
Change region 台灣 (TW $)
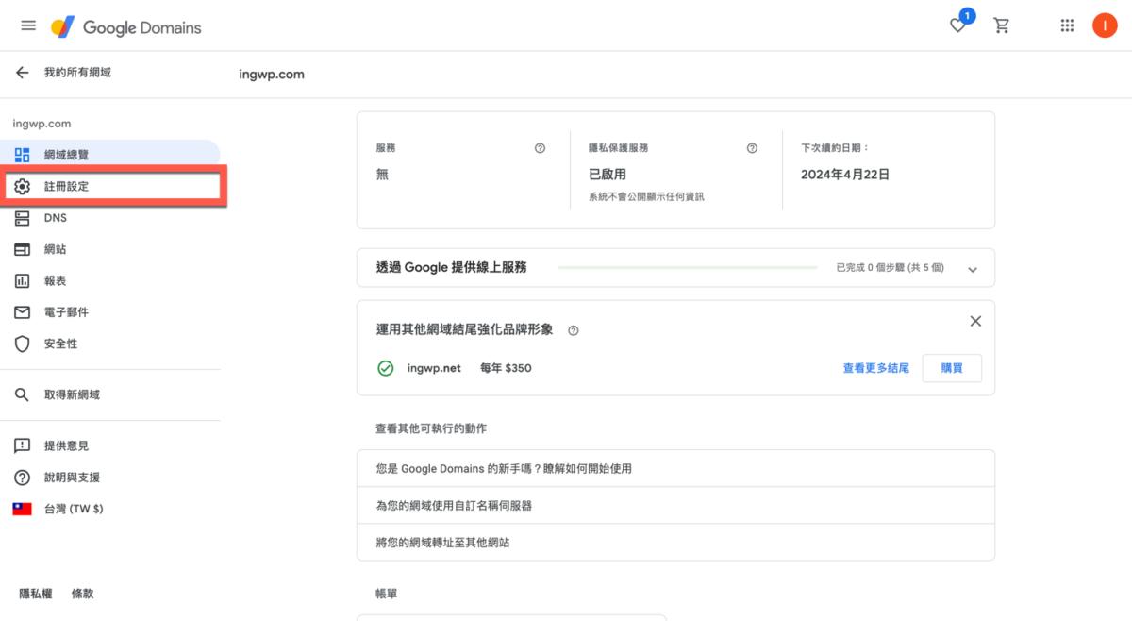point(109,509)
